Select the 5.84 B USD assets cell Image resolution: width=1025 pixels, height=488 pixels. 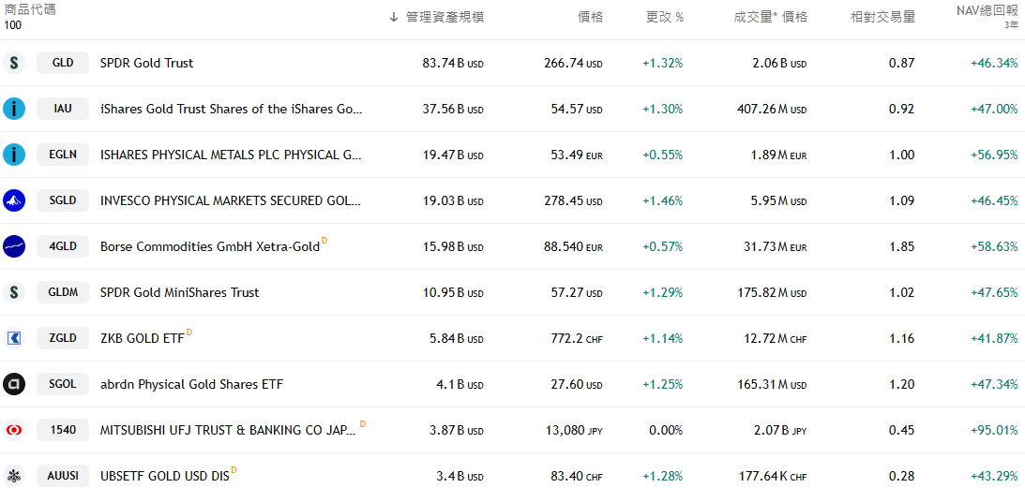[x=457, y=338]
